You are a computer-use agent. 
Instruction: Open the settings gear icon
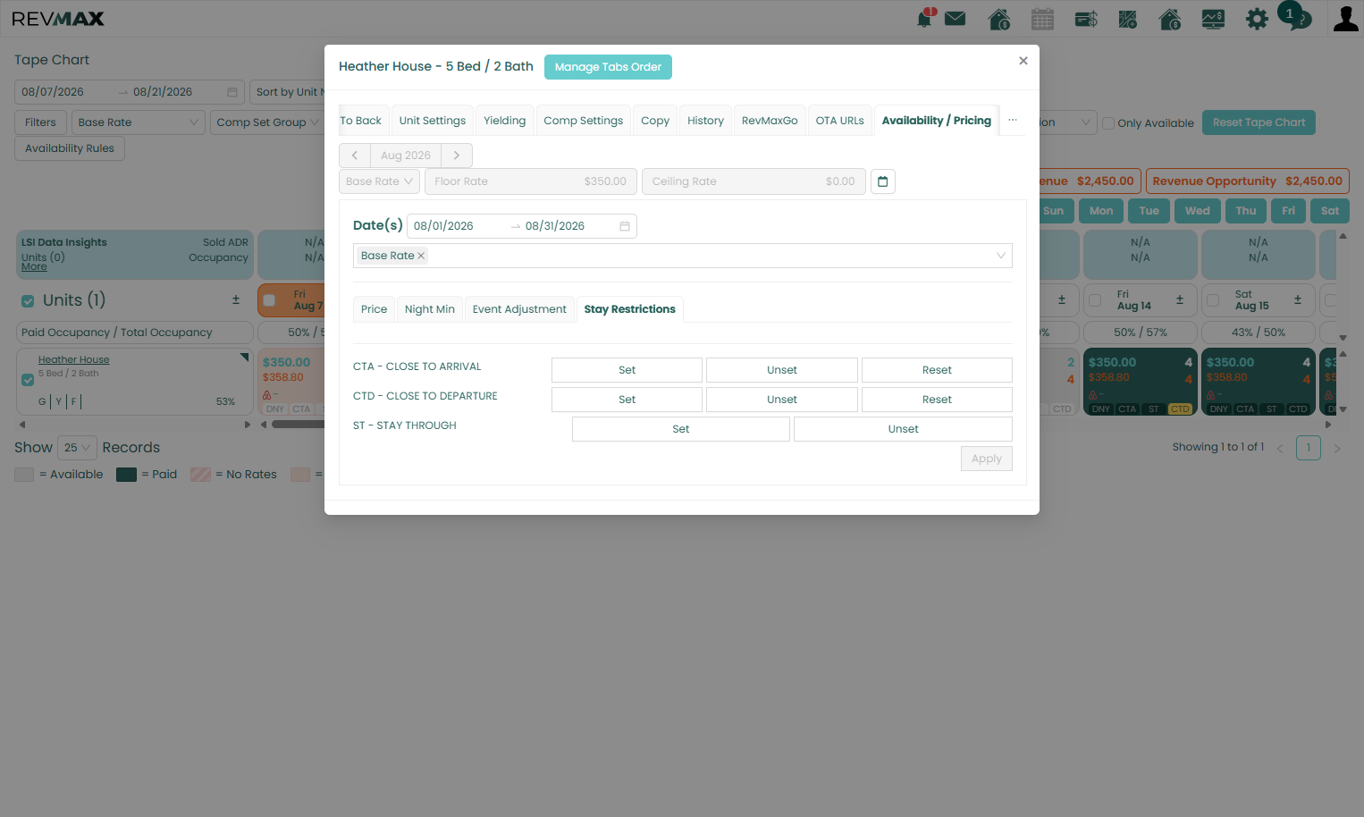(1257, 19)
